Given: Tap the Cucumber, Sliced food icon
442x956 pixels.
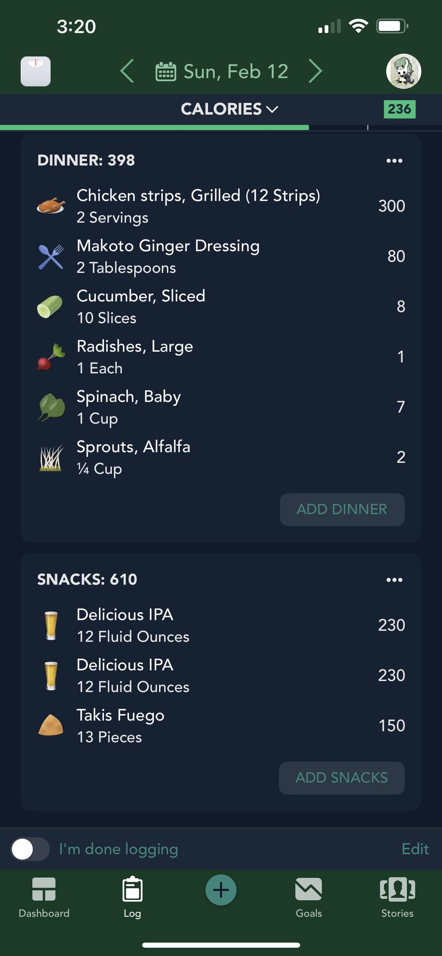Looking at the screenshot, I should (x=50, y=307).
